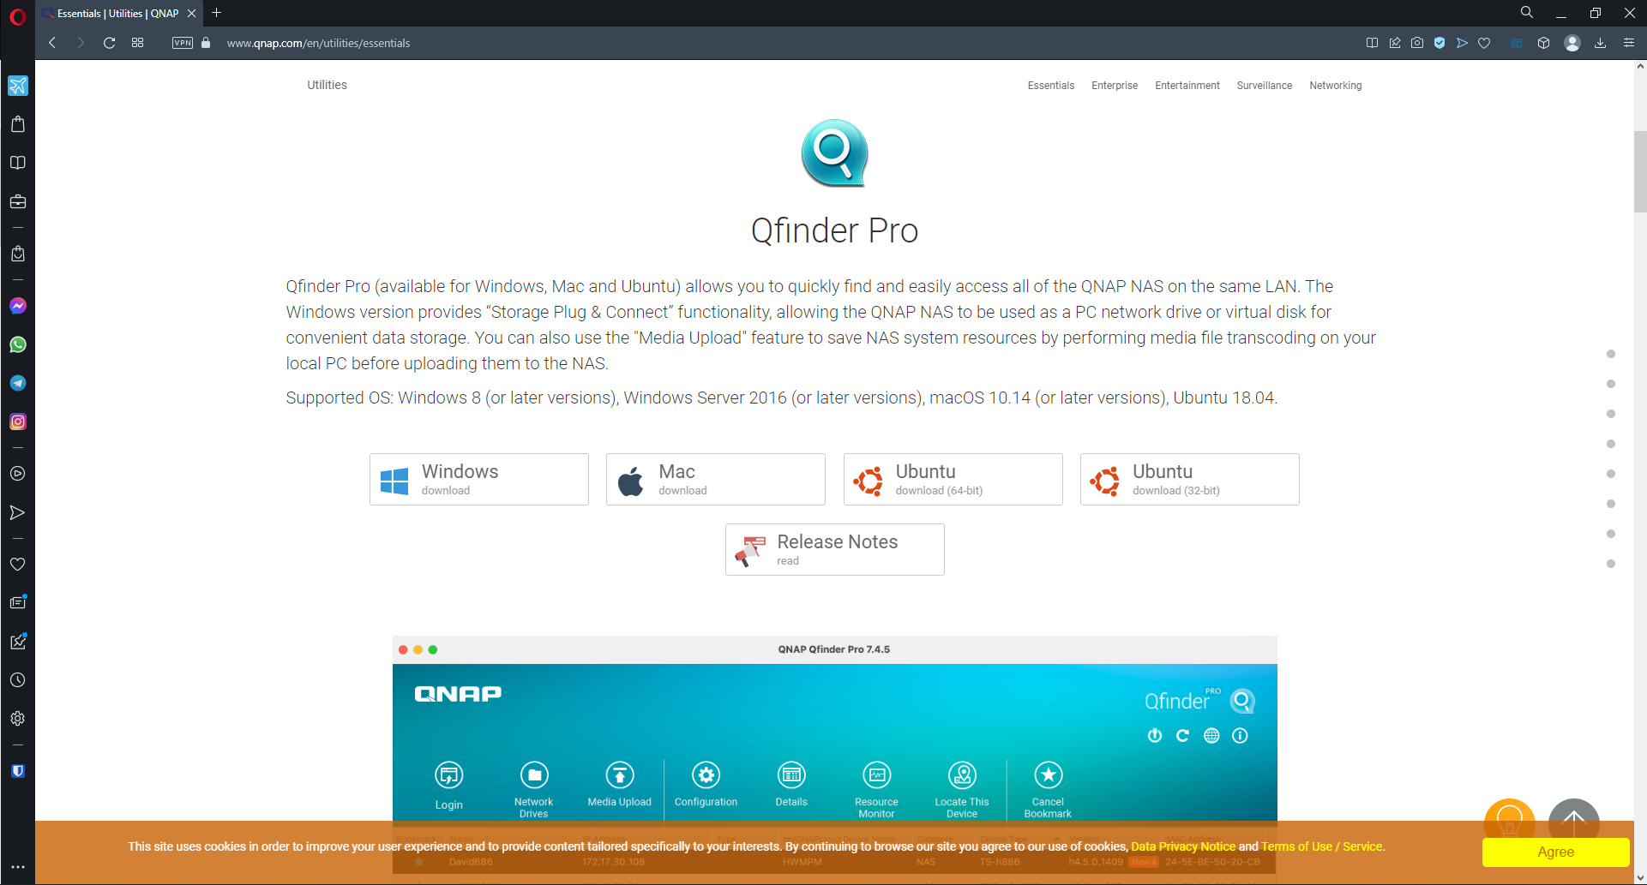The height and width of the screenshot is (885, 1647).
Task: Click the send-to-Flow arrow in address bar
Action: point(1462,43)
